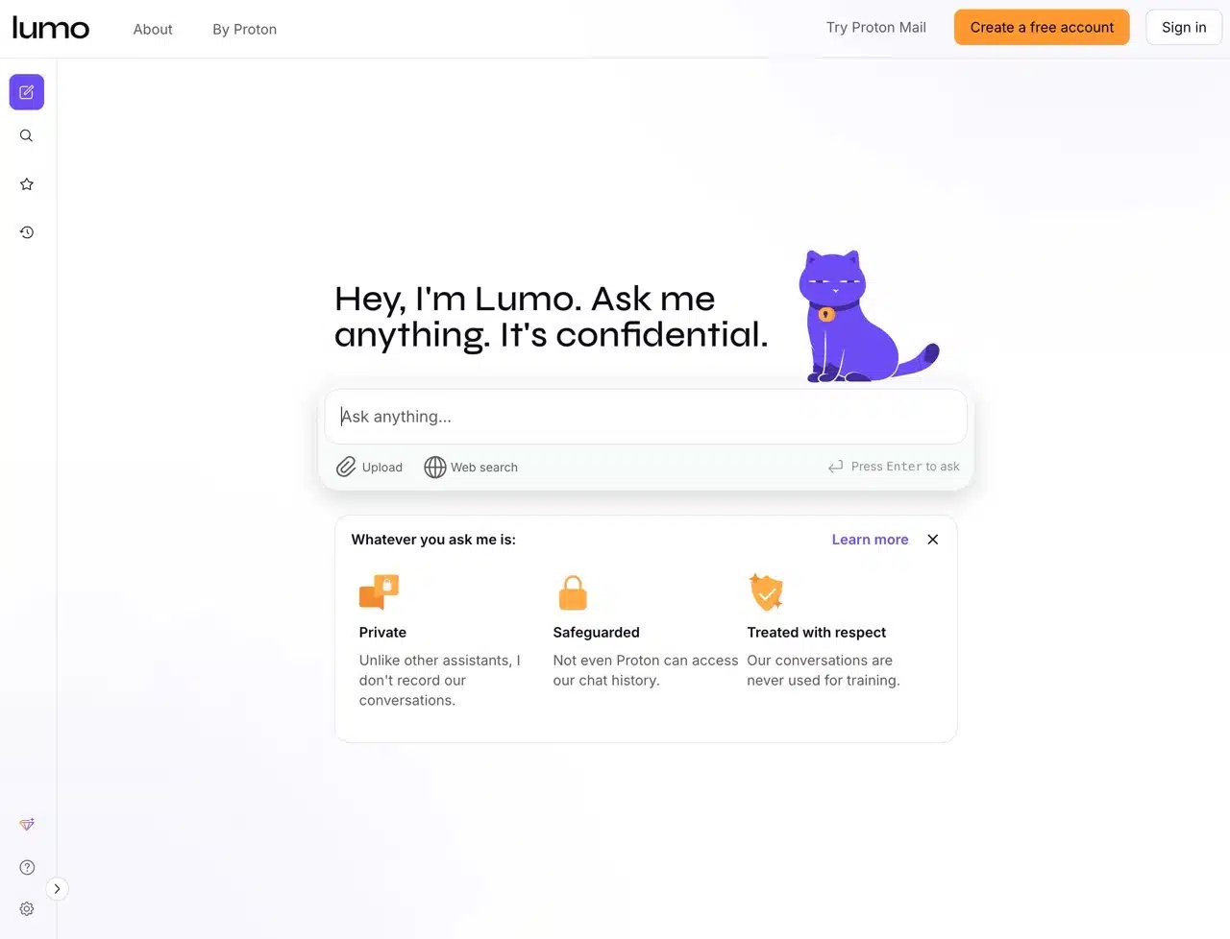The width and height of the screenshot is (1230, 939).
Task: Open settings gear icon in the sidebar
Action: point(27,909)
